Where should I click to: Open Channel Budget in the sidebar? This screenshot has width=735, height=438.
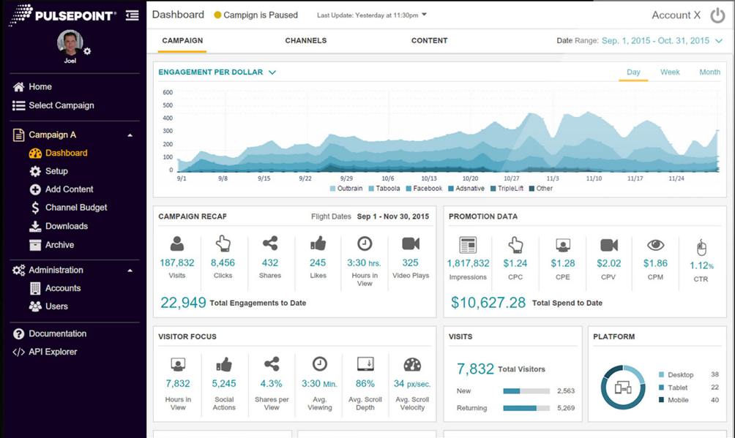pyautogui.click(x=76, y=208)
